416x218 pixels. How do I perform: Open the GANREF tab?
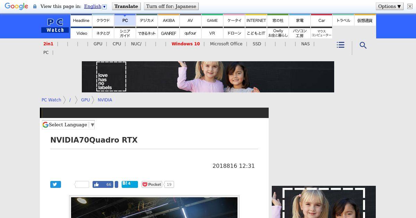tap(168, 33)
